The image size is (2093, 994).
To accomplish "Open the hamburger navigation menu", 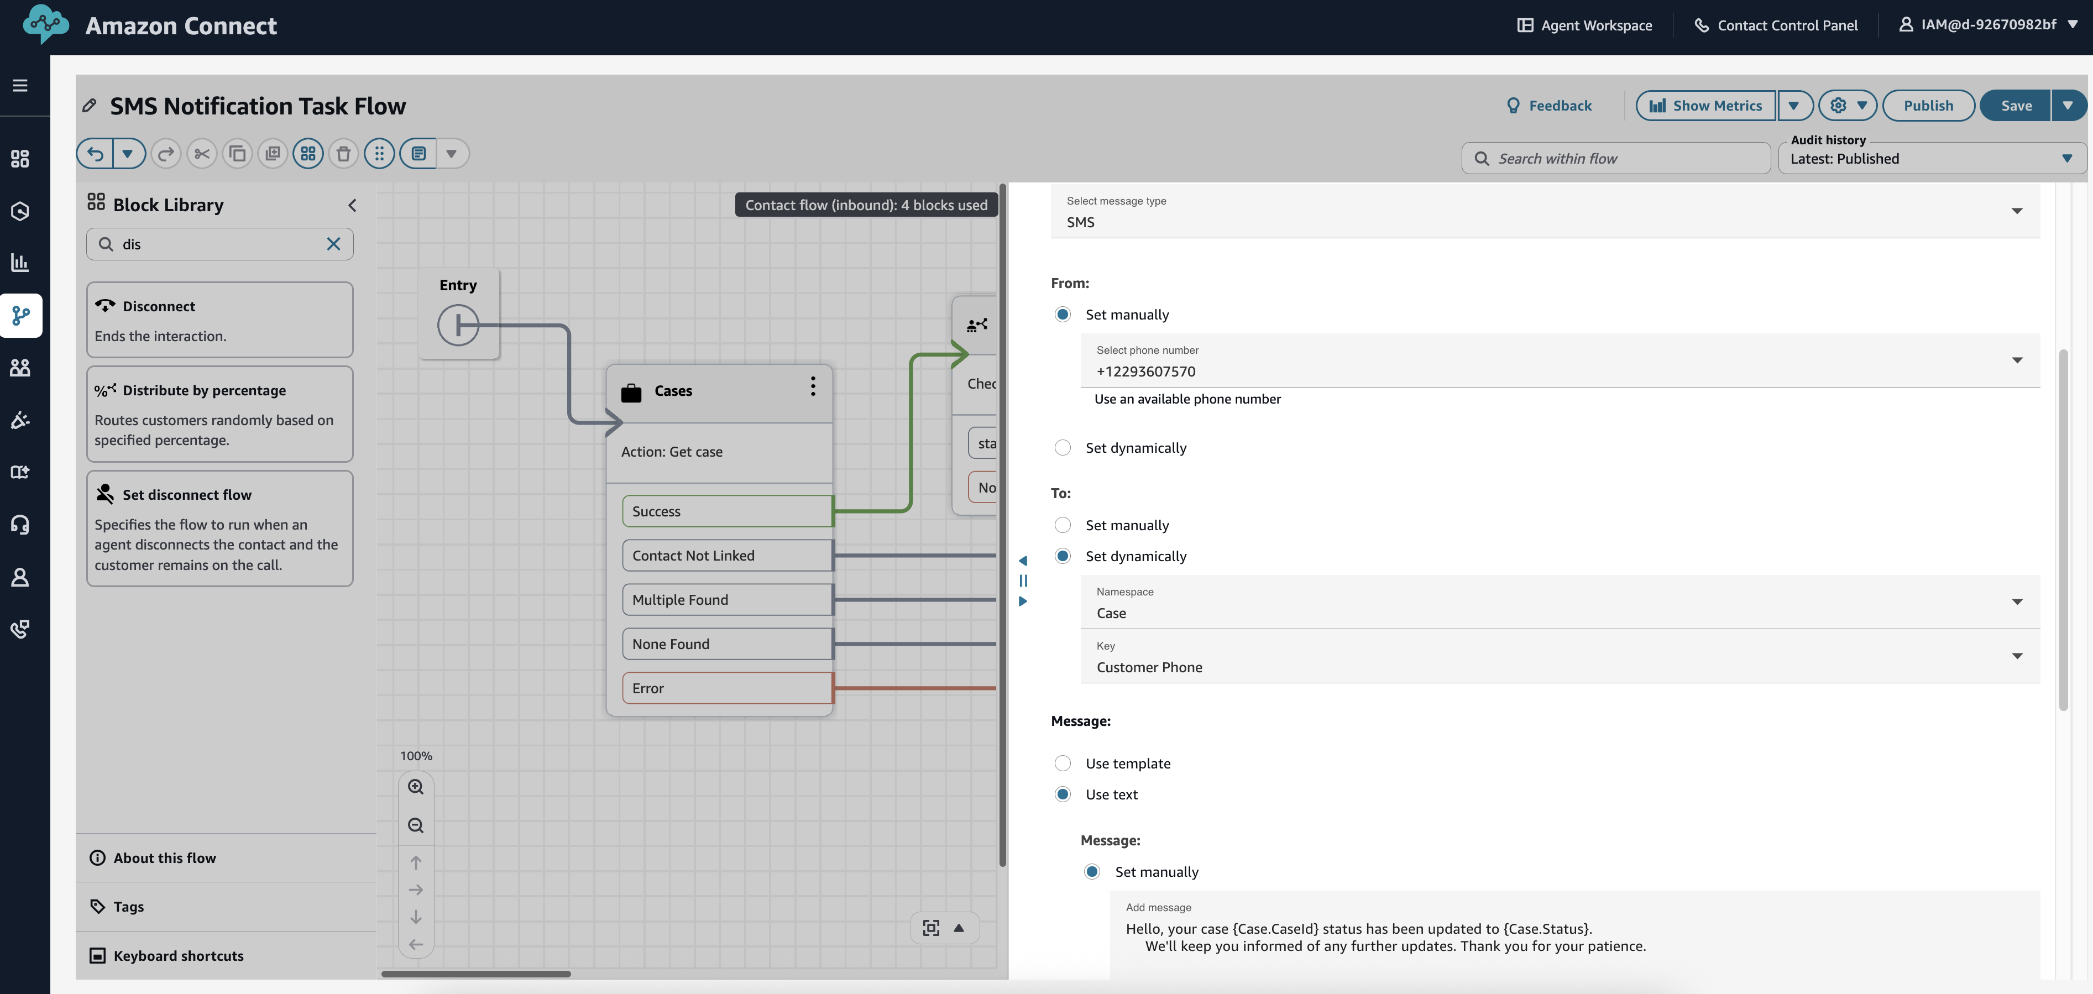I will [20, 85].
